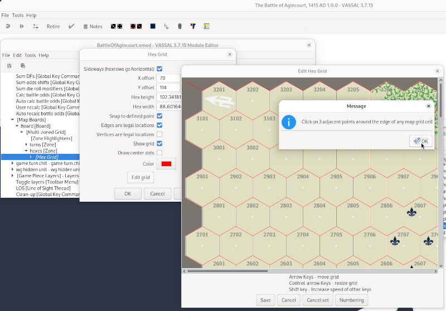Screen dimensions: 446x311
Task: Click the Cancel set button
Action: pos(318,300)
